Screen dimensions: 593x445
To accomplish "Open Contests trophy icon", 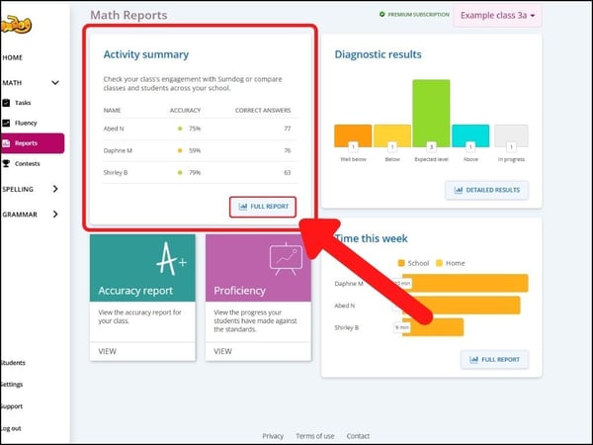I will pyautogui.click(x=6, y=163).
